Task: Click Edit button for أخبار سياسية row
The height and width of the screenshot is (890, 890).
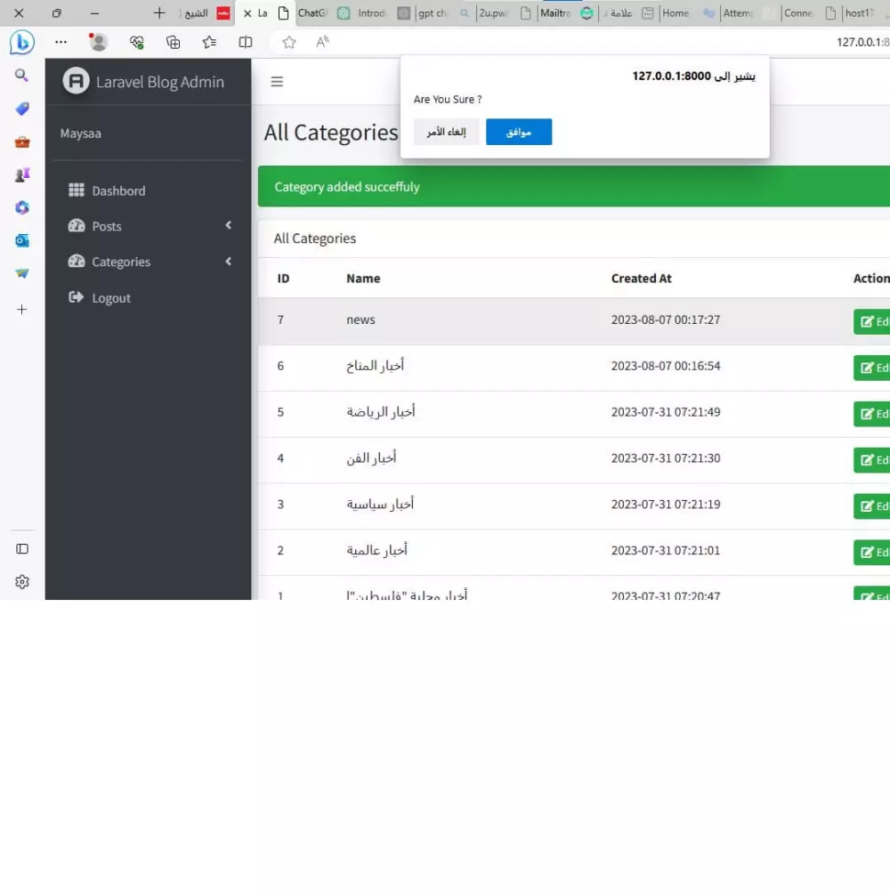Action: [x=872, y=506]
